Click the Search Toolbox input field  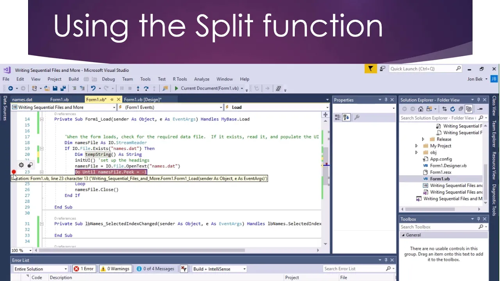[x=438, y=227]
